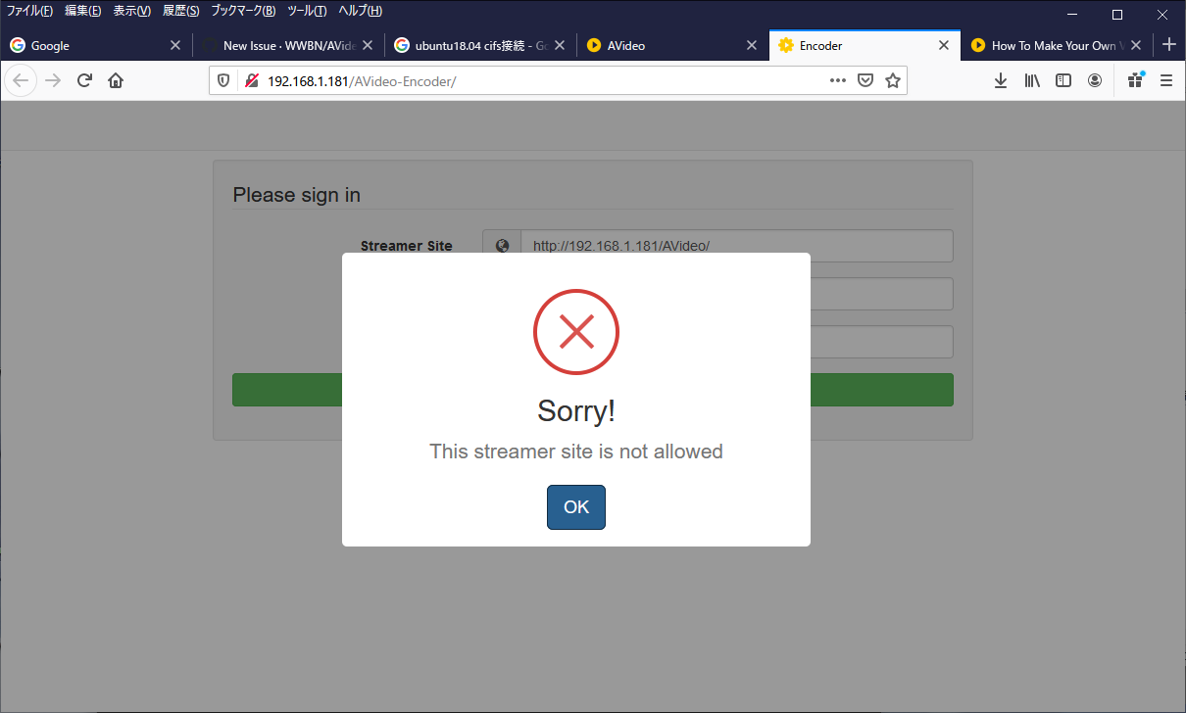1186x713 pixels.
Task: Go forward one page
Action: [53, 81]
